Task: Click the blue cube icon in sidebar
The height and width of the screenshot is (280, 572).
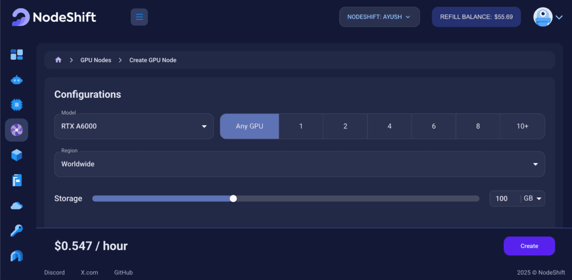Action: tap(17, 155)
